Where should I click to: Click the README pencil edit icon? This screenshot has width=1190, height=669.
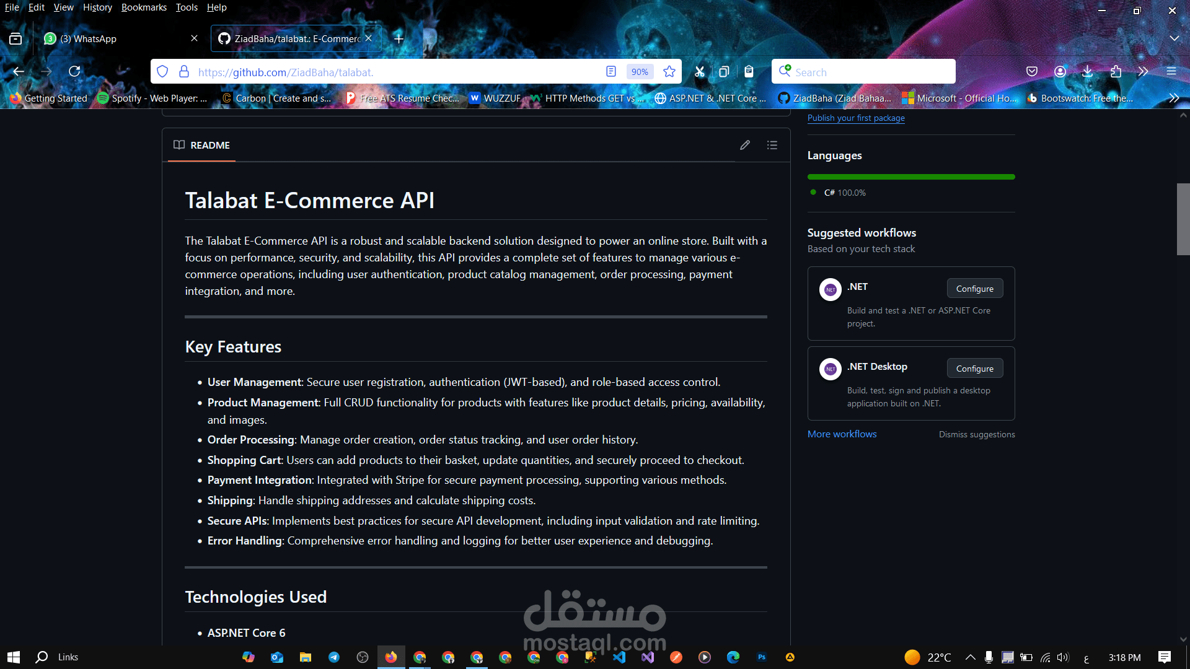click(x=745, y=145)
